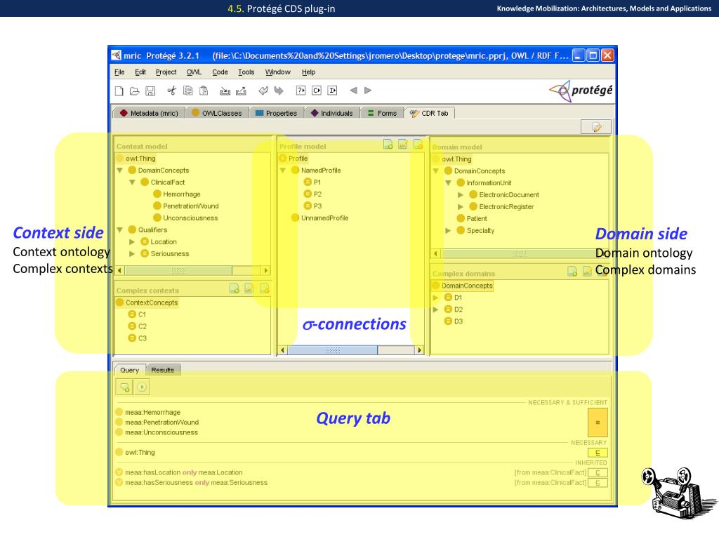Click the New Project toolbar icon

click(119, 91)
